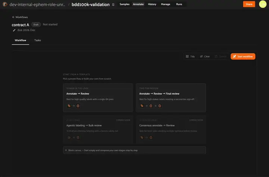This screenshot has height=177, width=269.
Task: Open the History tab
Action: click(152, 4)
